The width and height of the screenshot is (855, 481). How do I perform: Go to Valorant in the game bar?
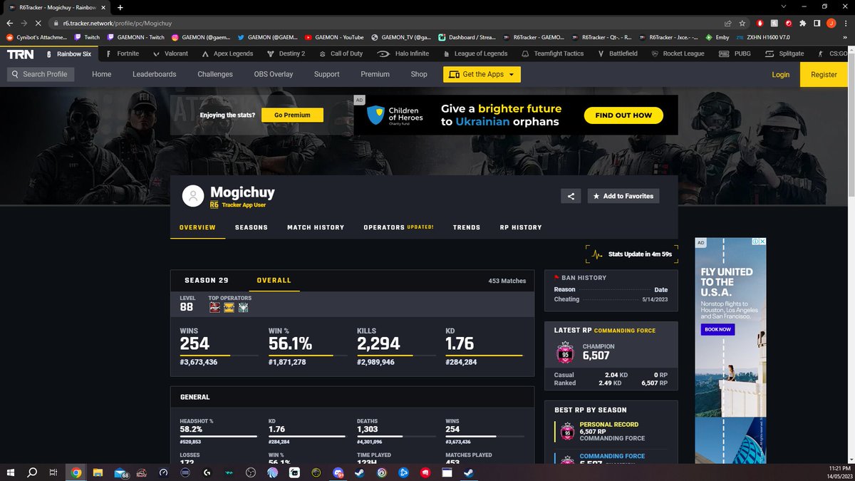[171, 53]
